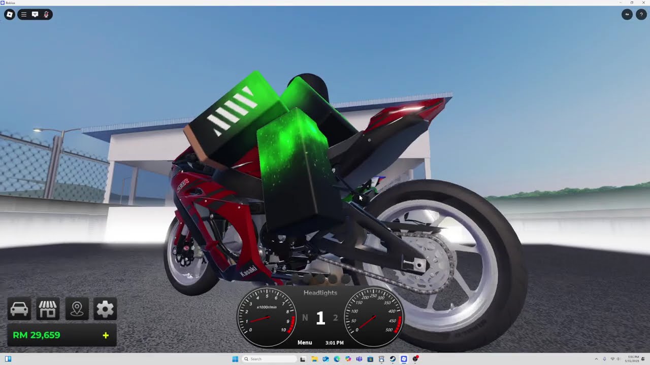Image resolution: width=650 pixels, height=365 pixels.
Task: Open Microsoft Edge from the taskbar
Action: 337,359
